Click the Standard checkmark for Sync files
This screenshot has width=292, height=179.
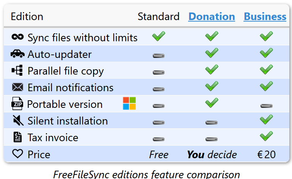pyautogui.click(x=159, y=36)
